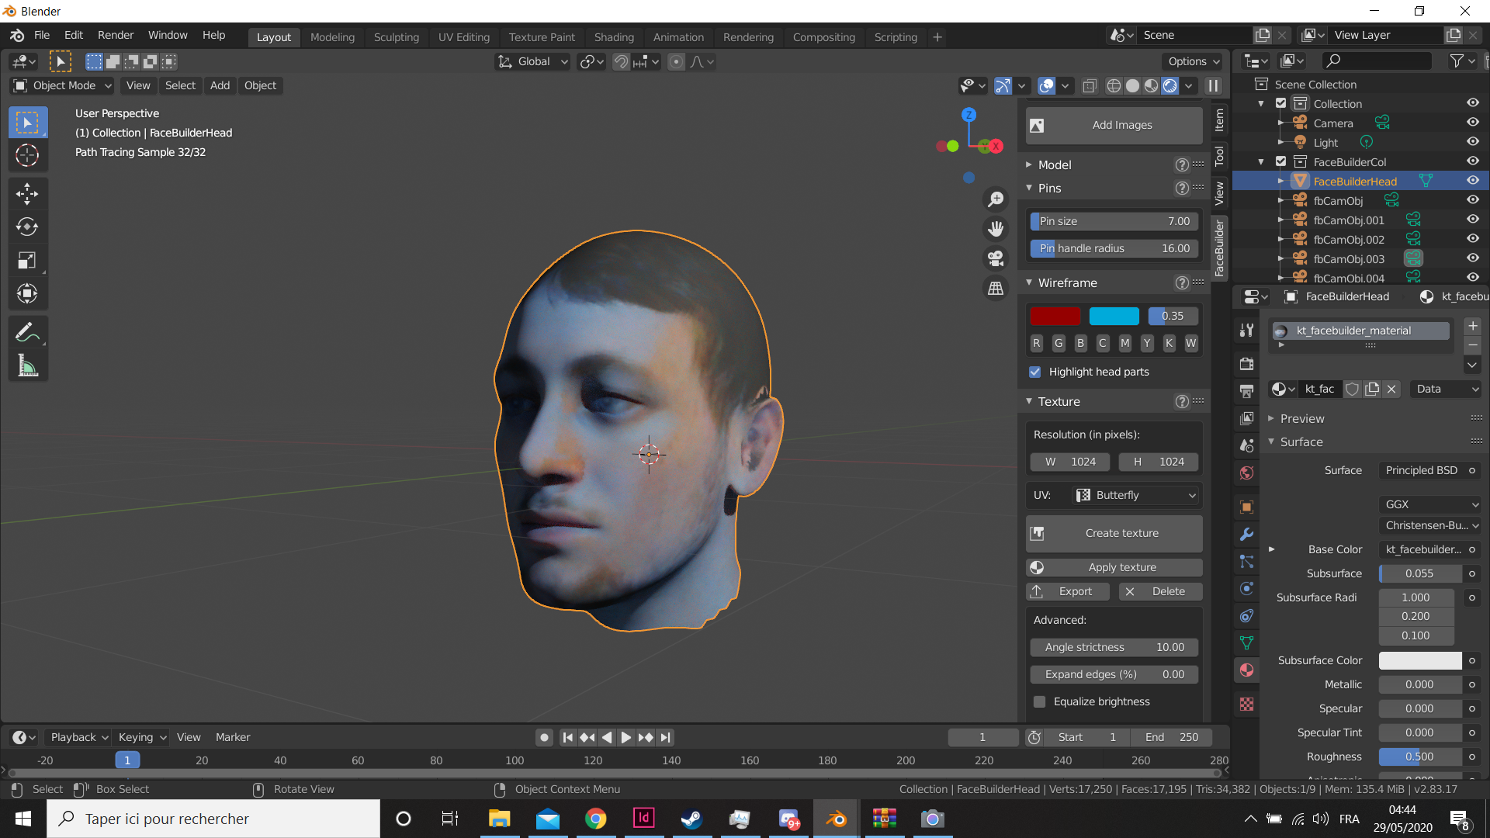The width and height of the screenshot is (1490, 838).
Task: Open the UV Butterfly dropdown
Action: 1136,495
